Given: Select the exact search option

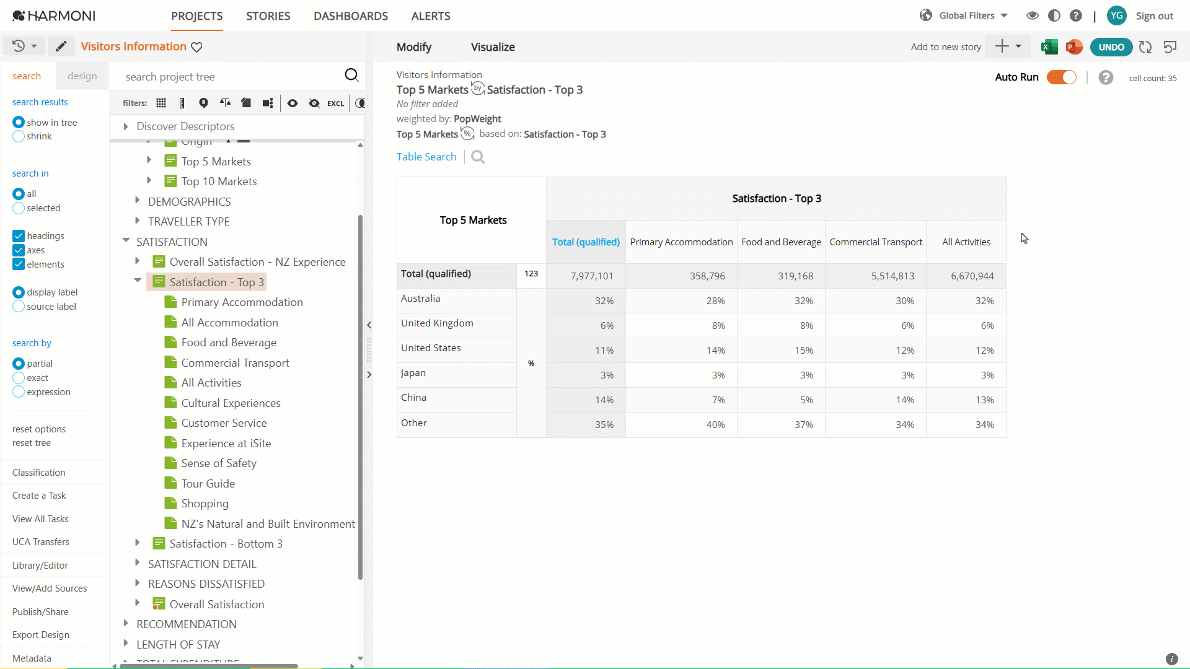Looking at the screenshot, I should (19, 378).
